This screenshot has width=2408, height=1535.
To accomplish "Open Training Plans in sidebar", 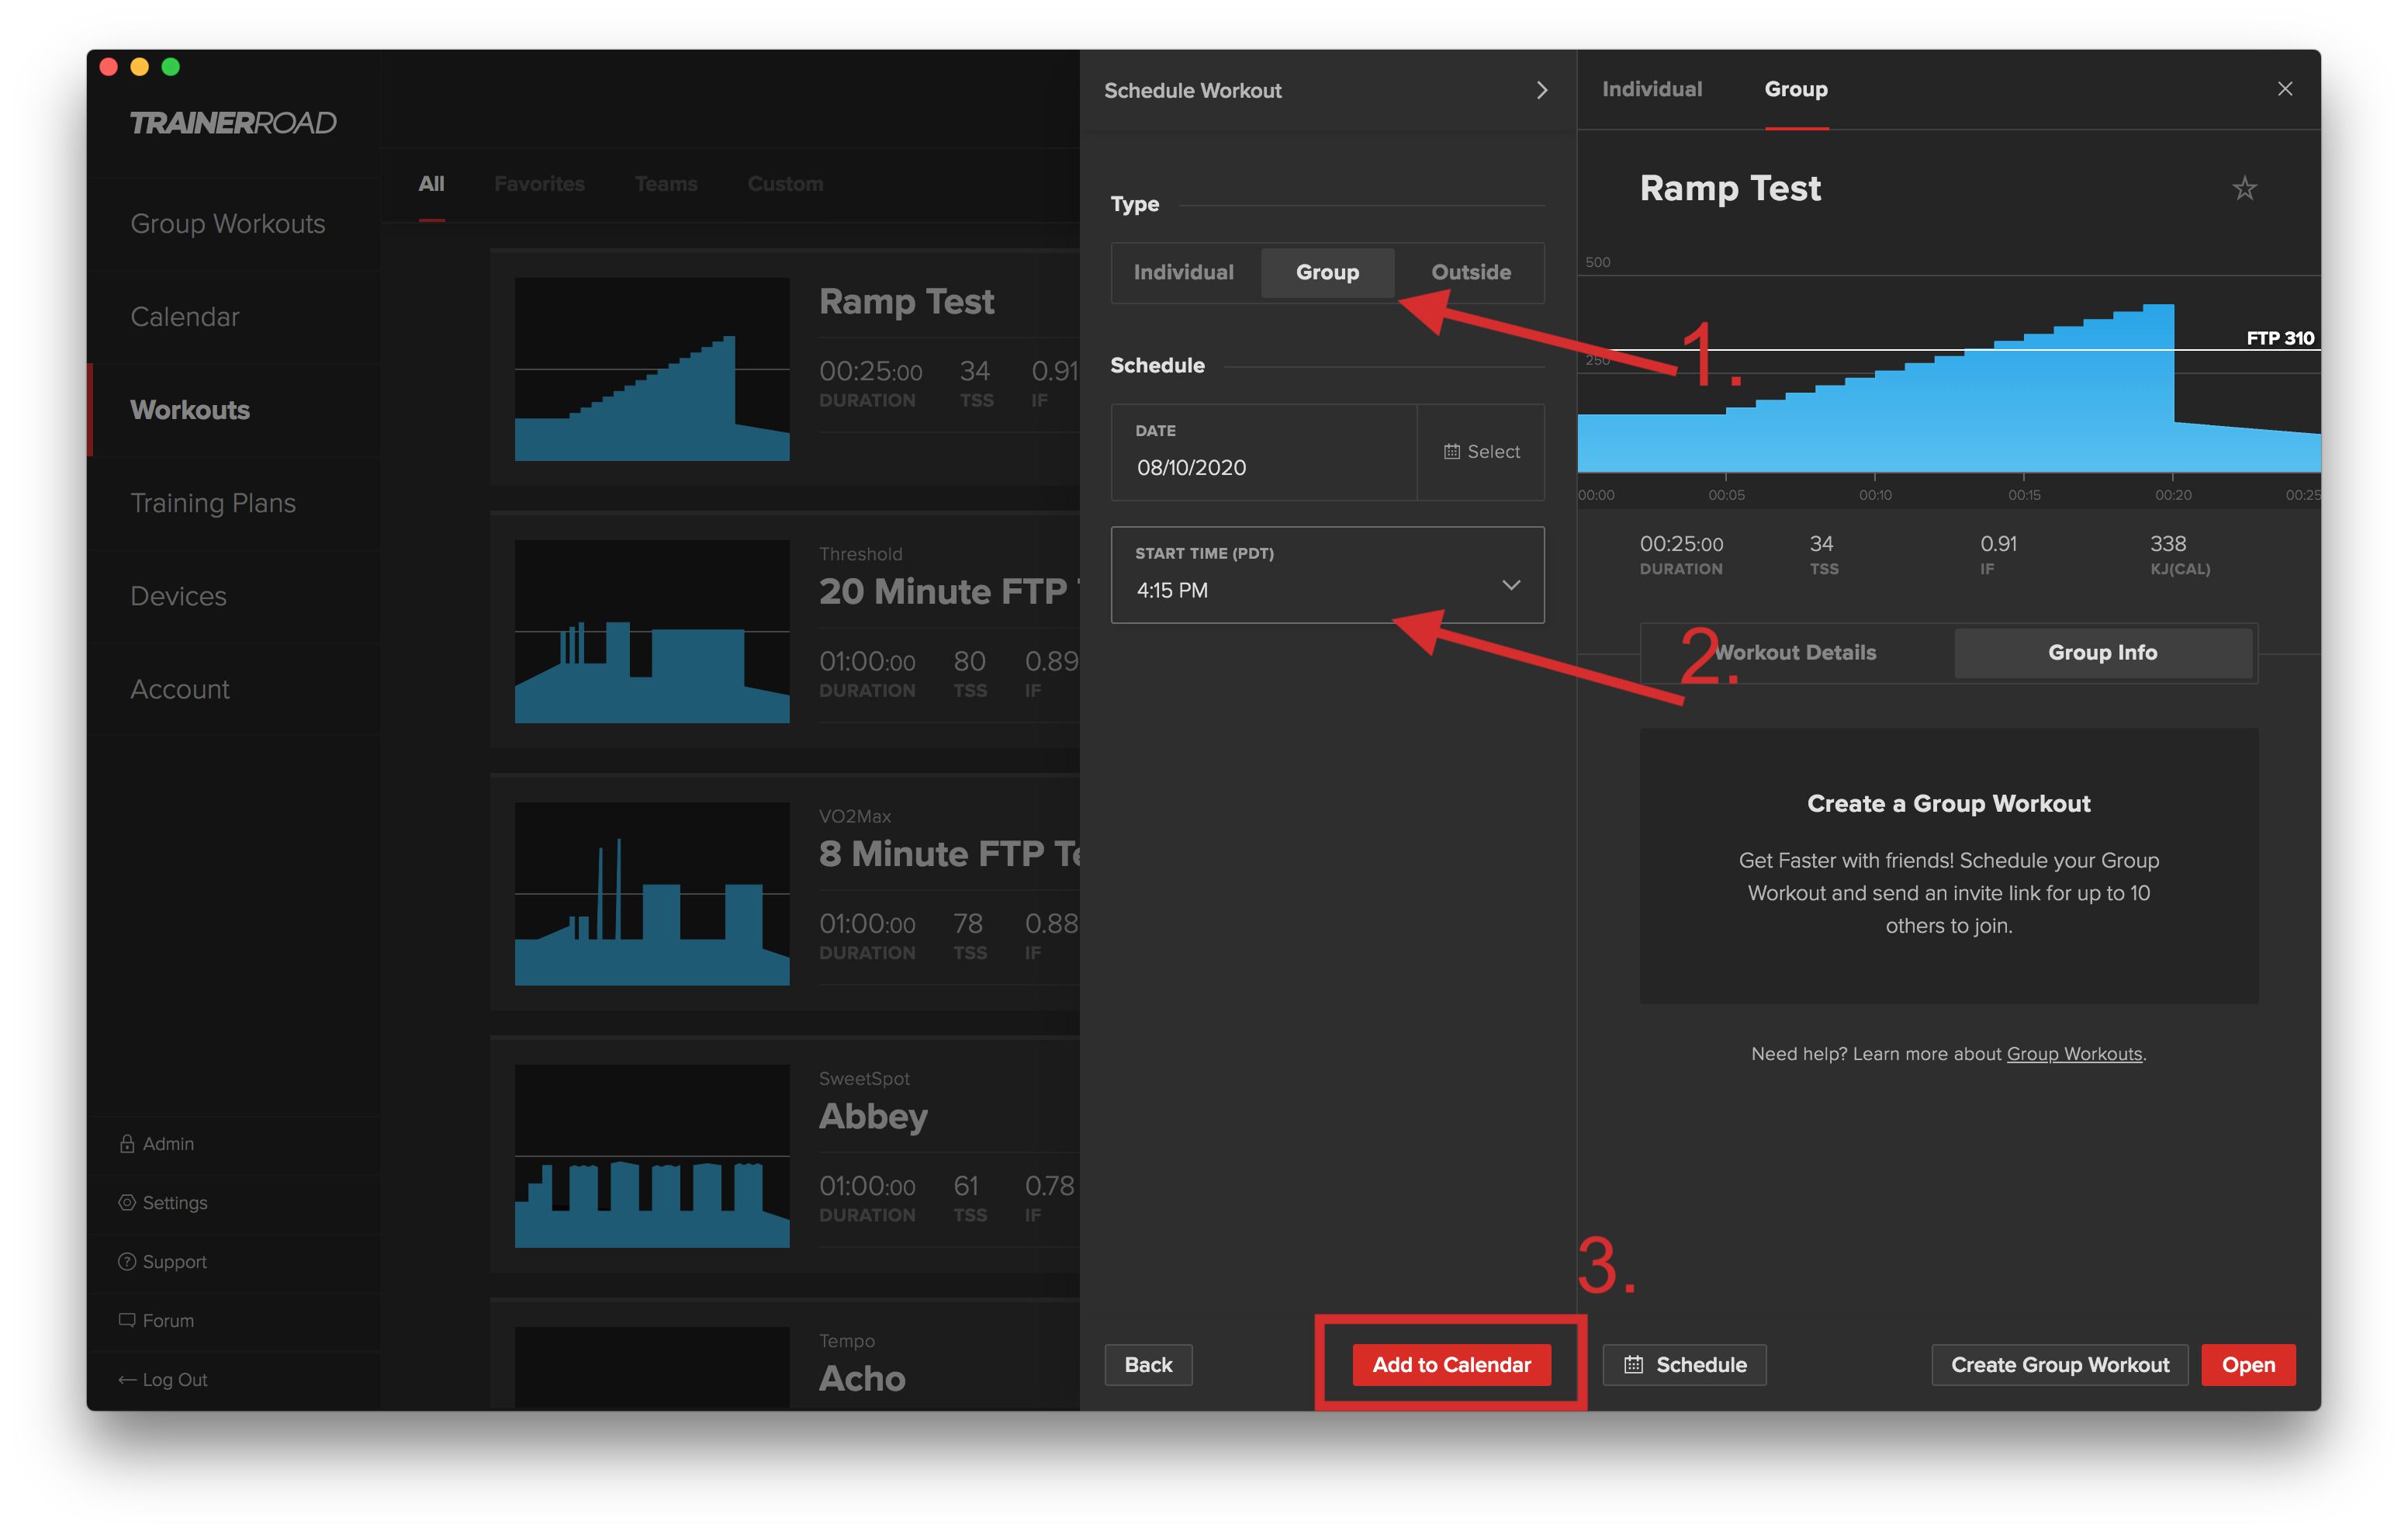I will 234,504.
